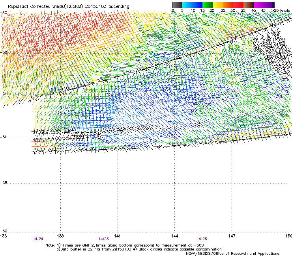The width and height of the screenshot is (292, 256).
Task: Click the -50 latitude axis label
Action: (4, 13)
